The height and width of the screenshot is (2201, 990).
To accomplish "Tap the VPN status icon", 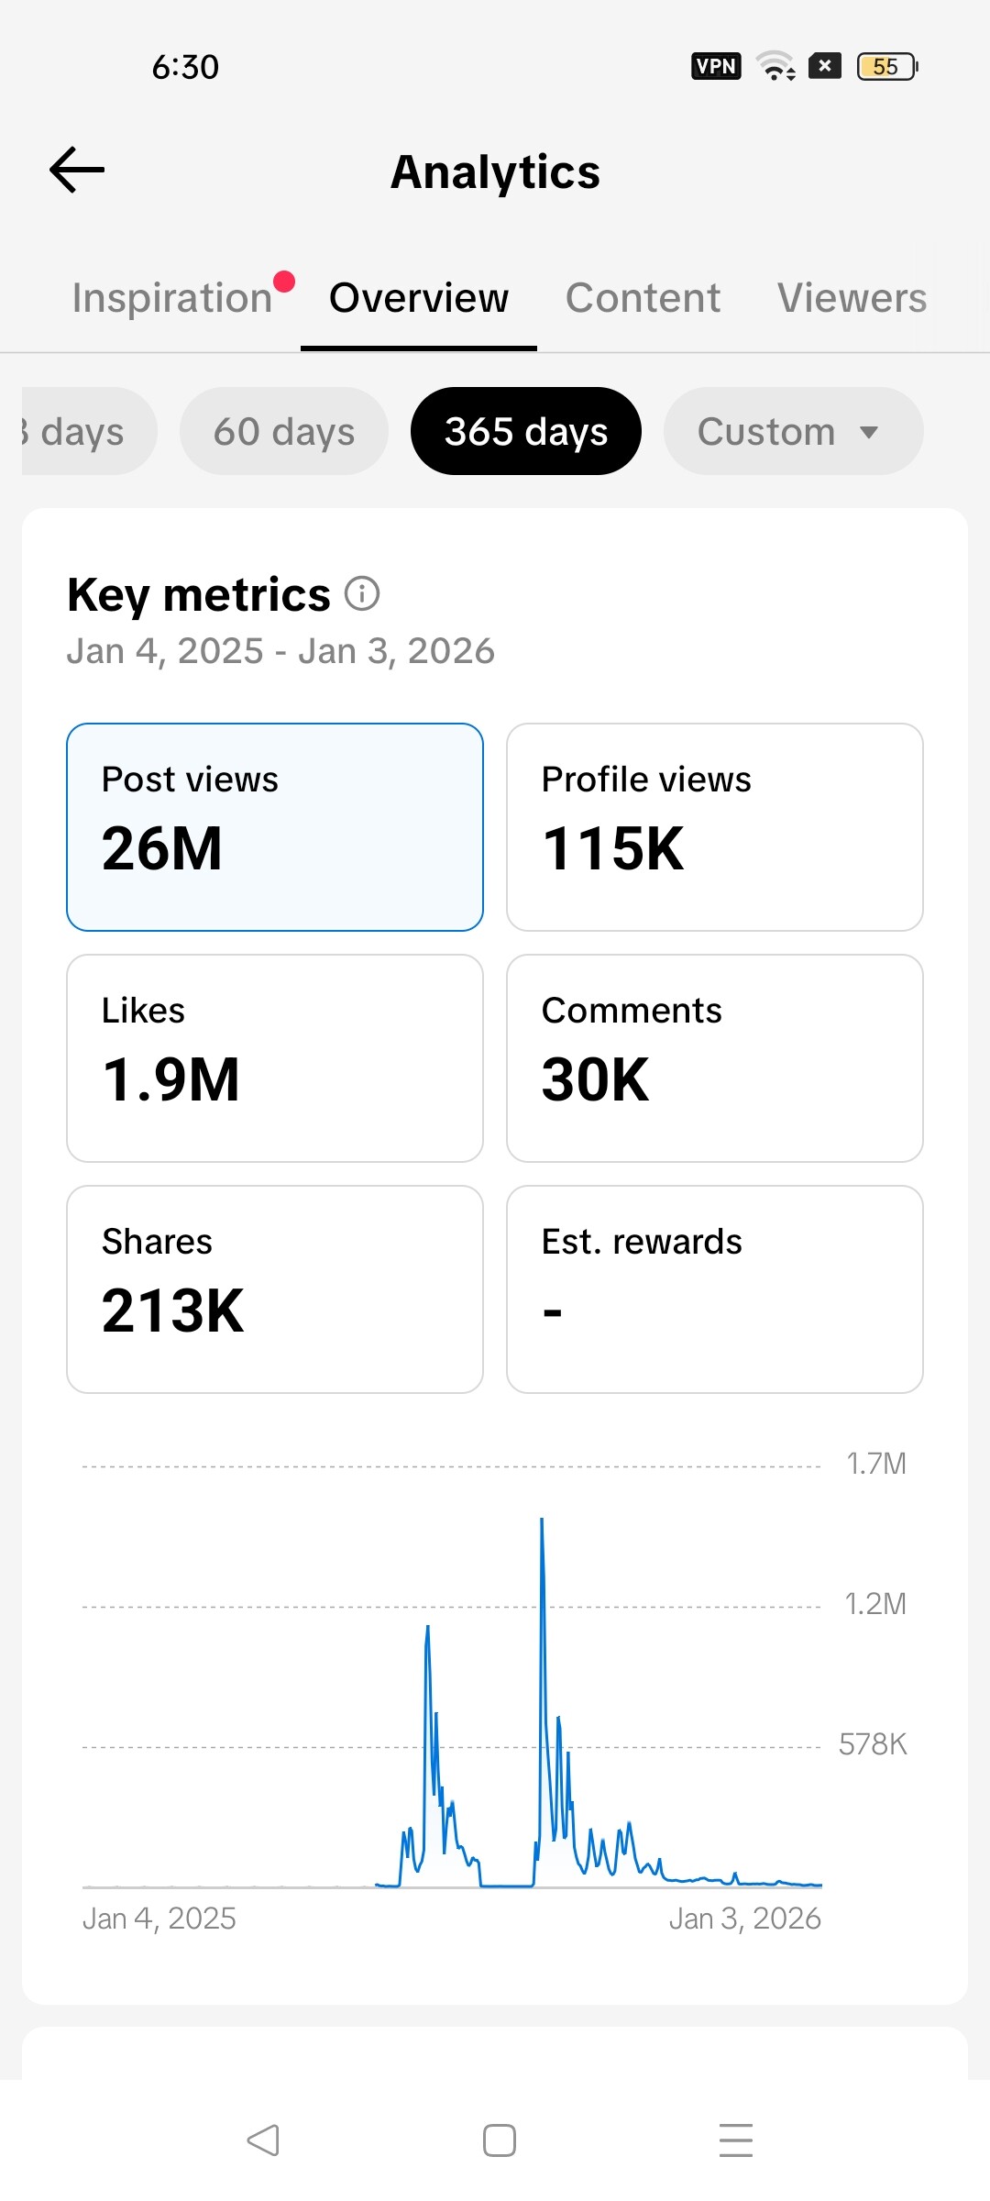I will click(716, 66).
